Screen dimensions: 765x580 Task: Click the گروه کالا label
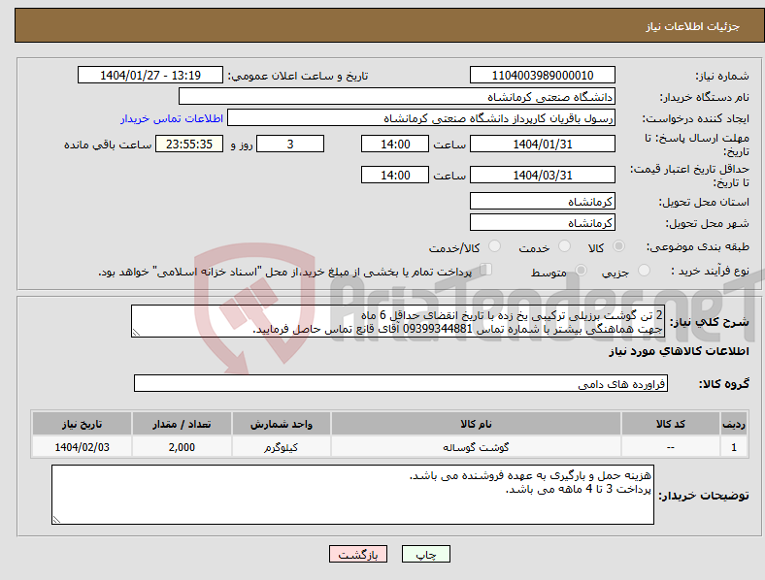tap(724, 384)
